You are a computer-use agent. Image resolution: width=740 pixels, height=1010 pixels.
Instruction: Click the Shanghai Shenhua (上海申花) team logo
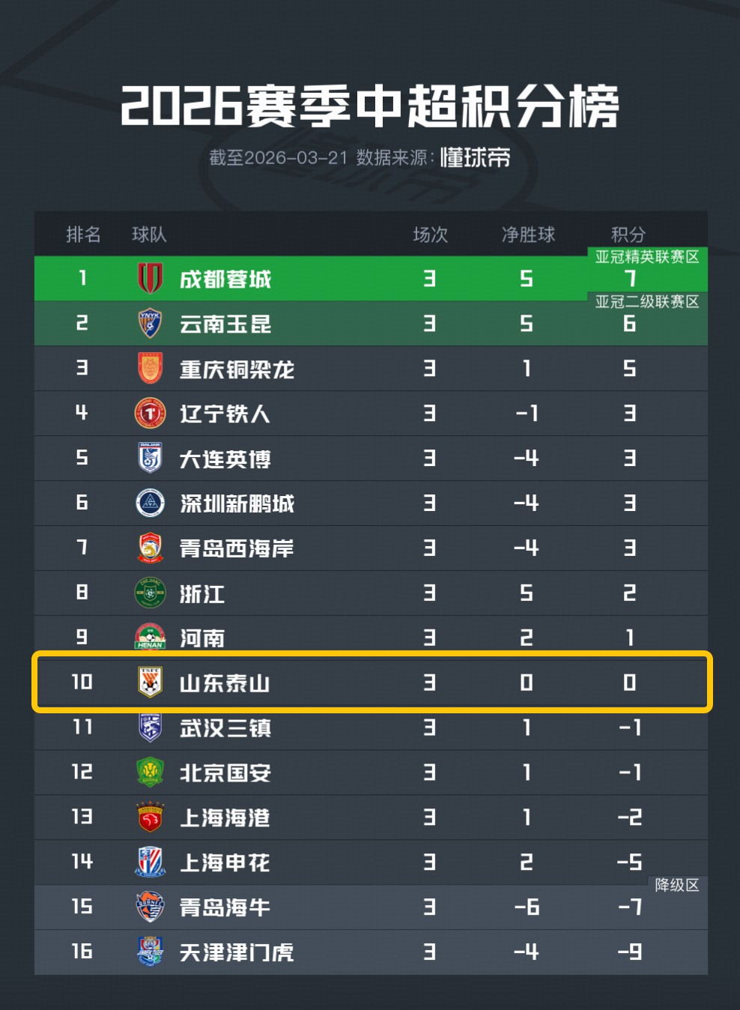point(150,862)
